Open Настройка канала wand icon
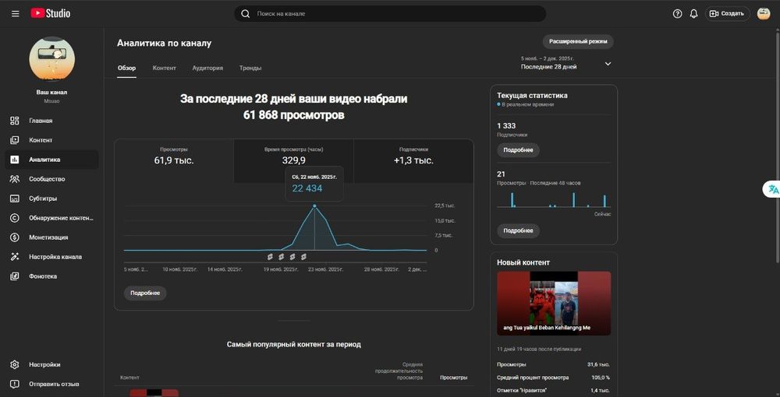 point(14,257)
